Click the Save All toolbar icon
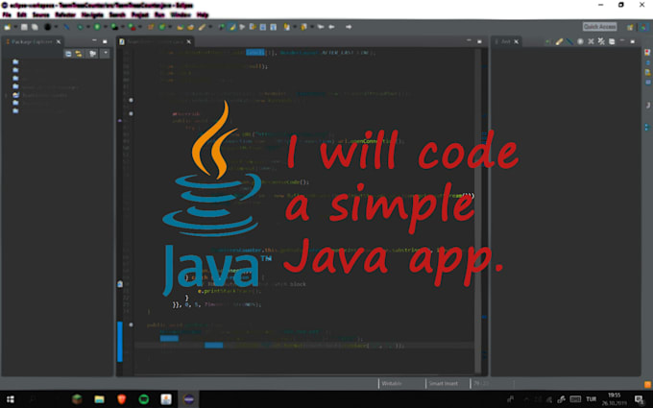This screenshot has width=653, height=408. tap(35, 27)
